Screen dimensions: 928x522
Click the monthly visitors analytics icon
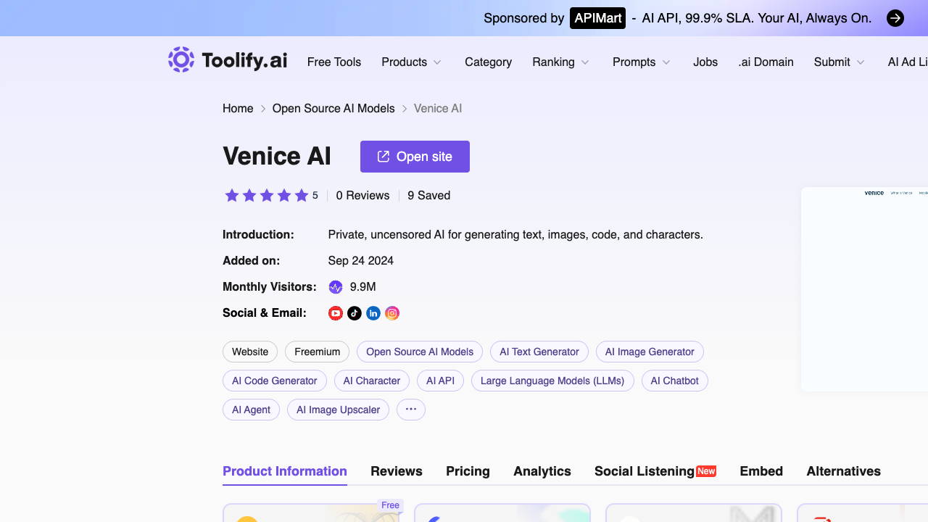pos(335,287)
